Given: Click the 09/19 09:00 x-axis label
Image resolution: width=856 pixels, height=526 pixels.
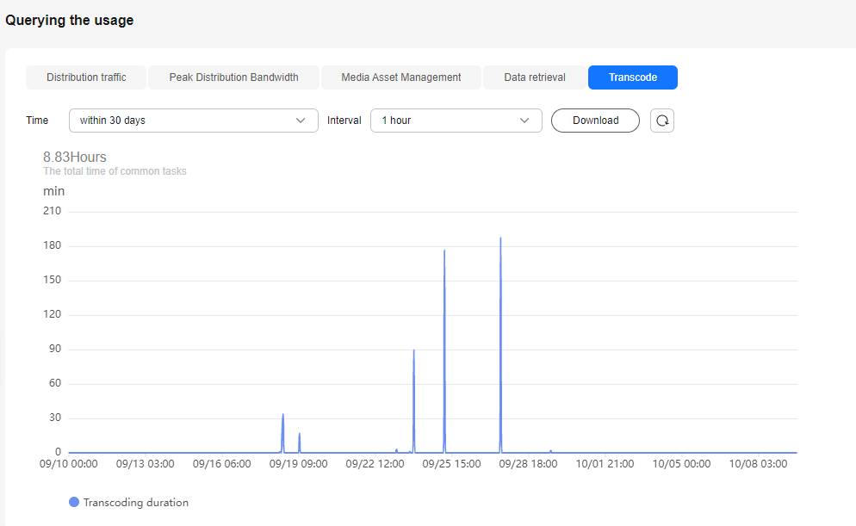Looking at the screenshot, I should pos(299,464).
